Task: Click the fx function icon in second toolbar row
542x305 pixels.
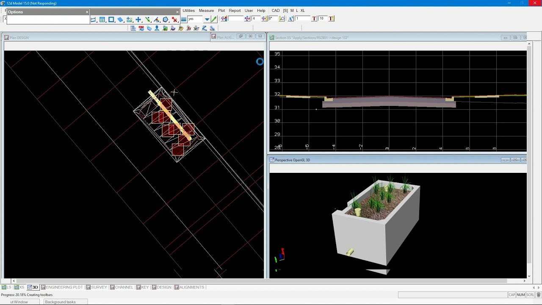Action: pos(188,28)
